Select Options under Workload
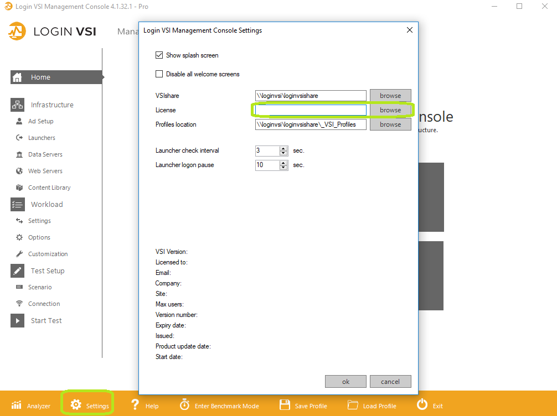 point(39,237)
